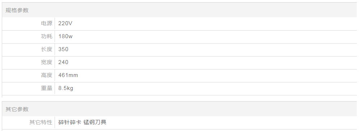Click the 锰钢刀具 text
This screenshot has width=359, height=131.
pos(95,122)
